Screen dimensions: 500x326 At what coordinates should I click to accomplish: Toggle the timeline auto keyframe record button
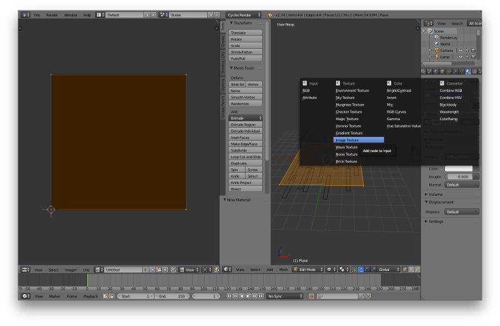click(312, 297)
